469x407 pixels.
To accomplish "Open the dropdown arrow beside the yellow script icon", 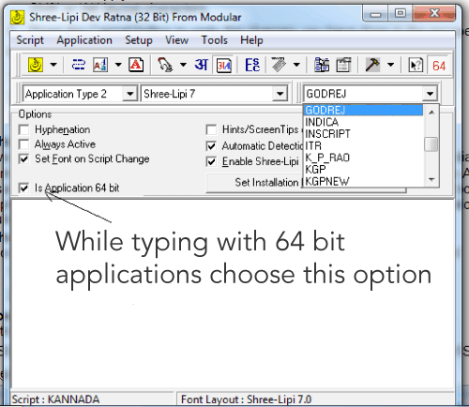I will 53,65.
